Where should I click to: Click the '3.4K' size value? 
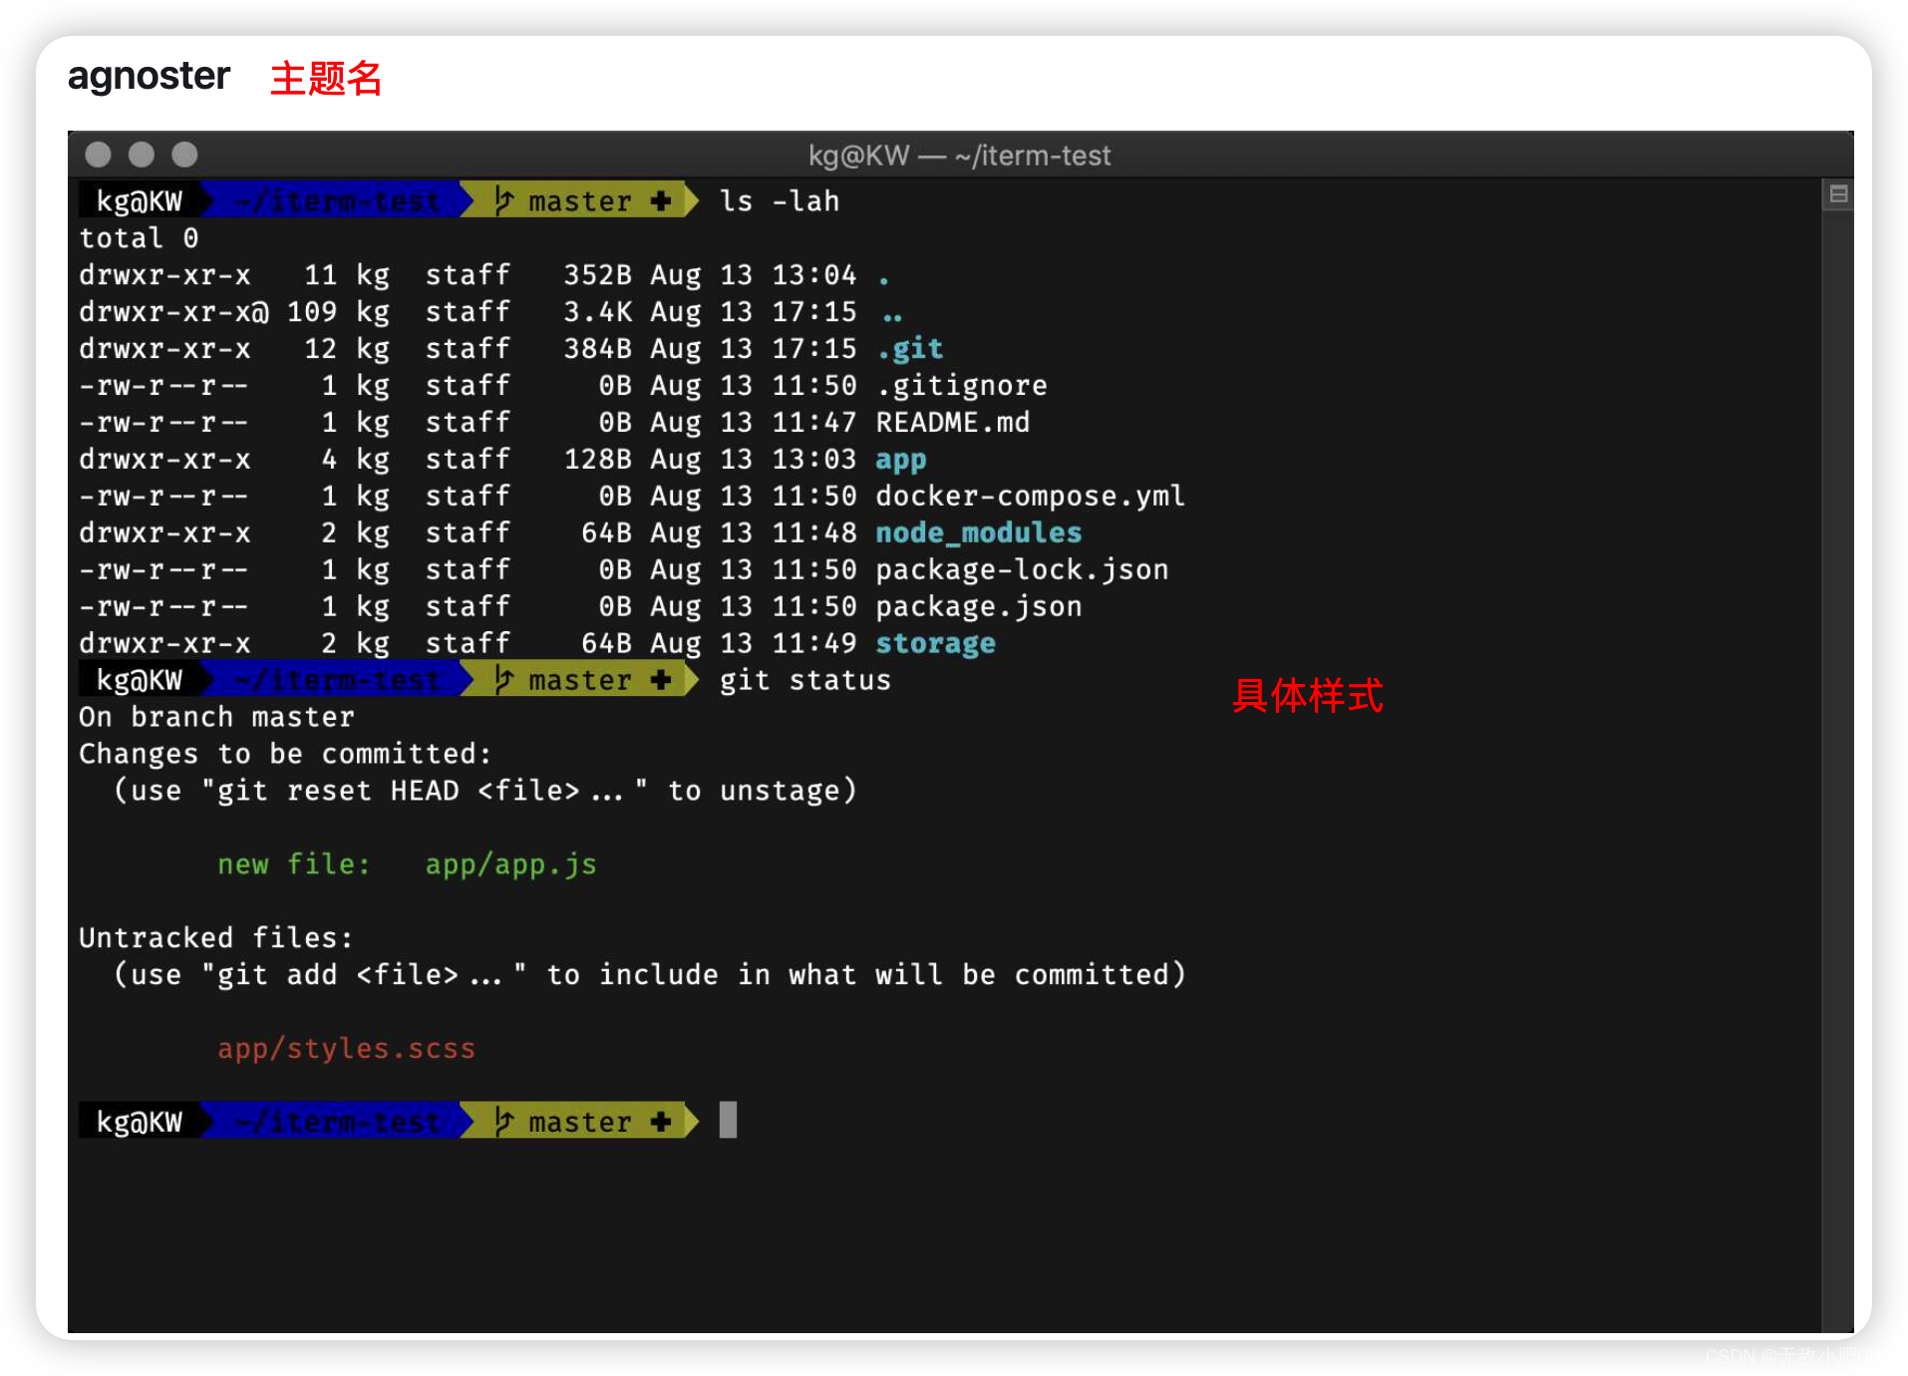point(598,312)
